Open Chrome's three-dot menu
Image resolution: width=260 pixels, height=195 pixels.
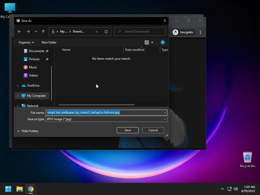pyautogui.click(x=201, y=32)
